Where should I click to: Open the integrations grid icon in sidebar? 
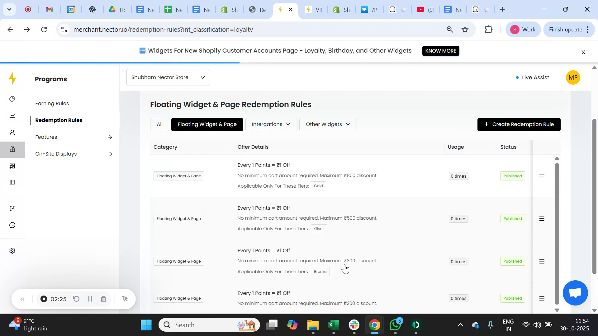pos(12,166)
